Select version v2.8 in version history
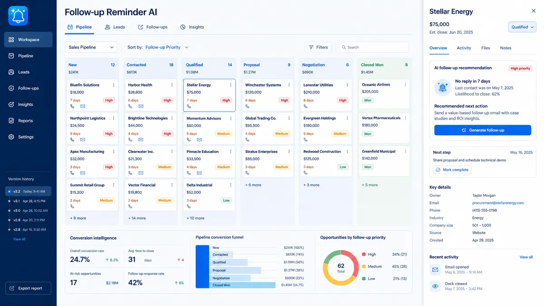The image size is (544, 306). click(29, 229)
